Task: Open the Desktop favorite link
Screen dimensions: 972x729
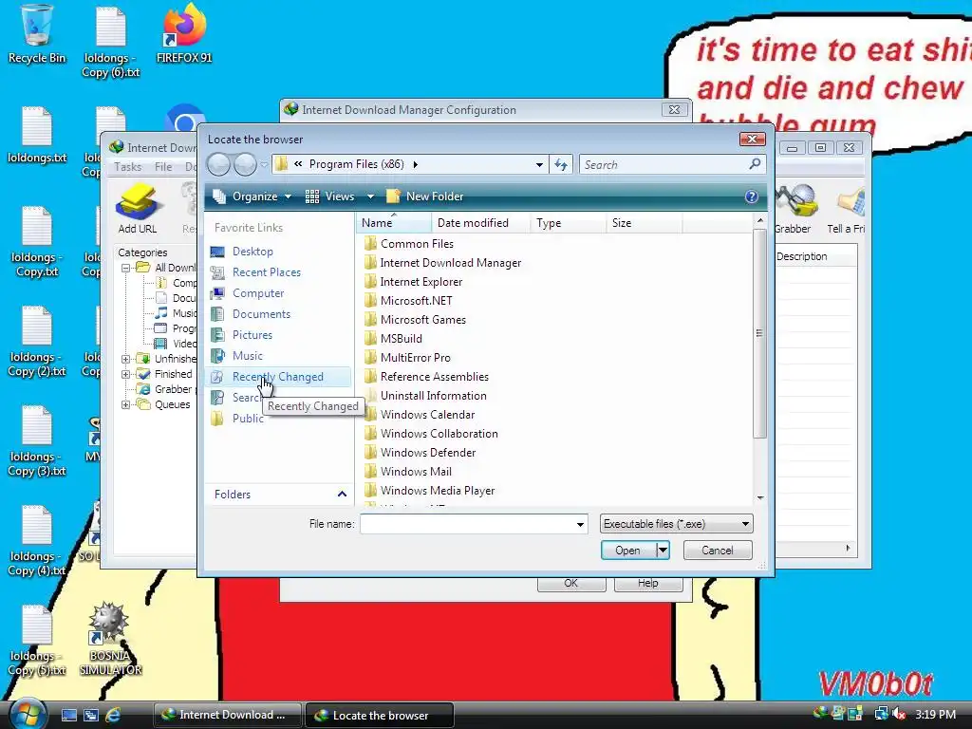Action: [252, 251]
